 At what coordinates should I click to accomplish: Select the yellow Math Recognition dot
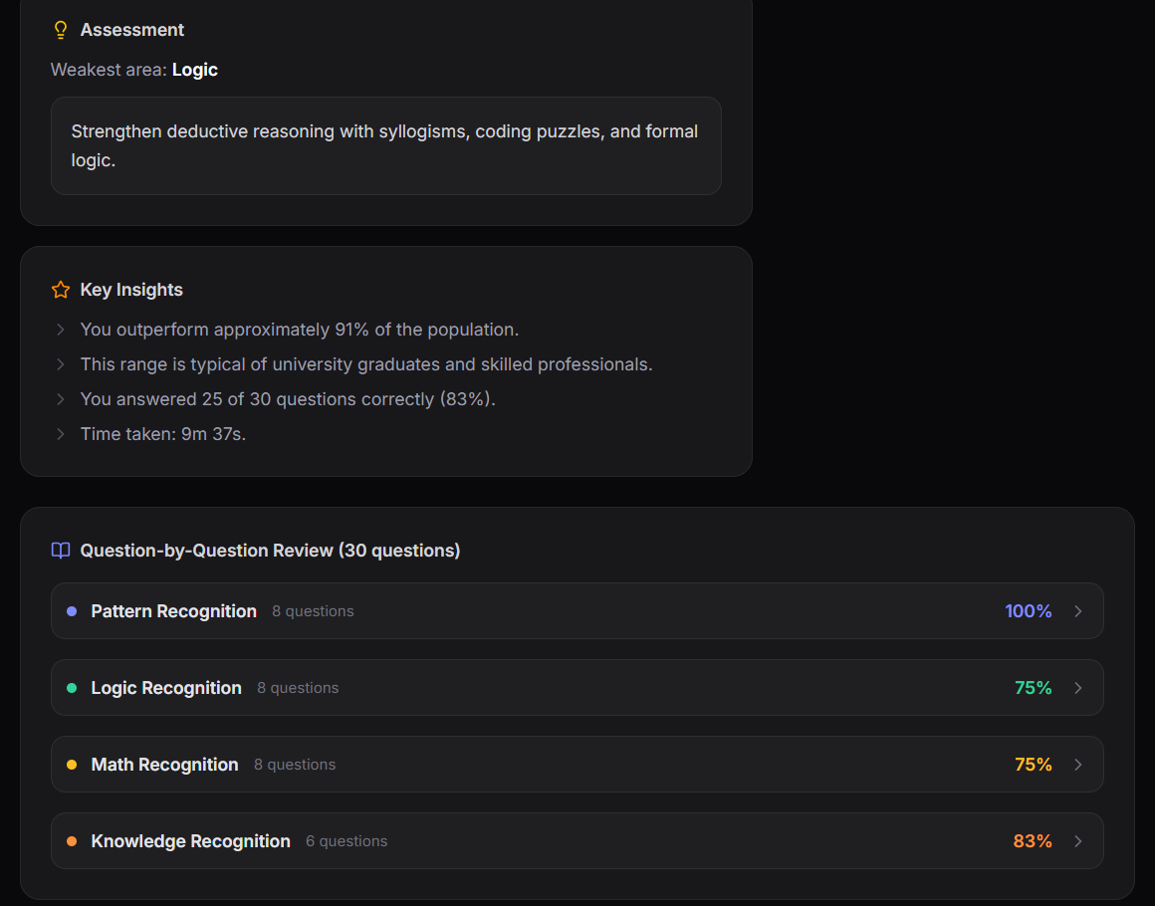coord(70,764)
